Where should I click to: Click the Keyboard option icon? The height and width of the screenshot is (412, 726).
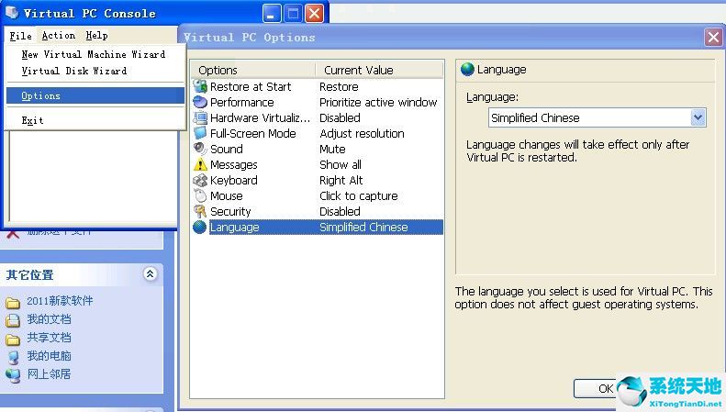[x=200, y=180]
